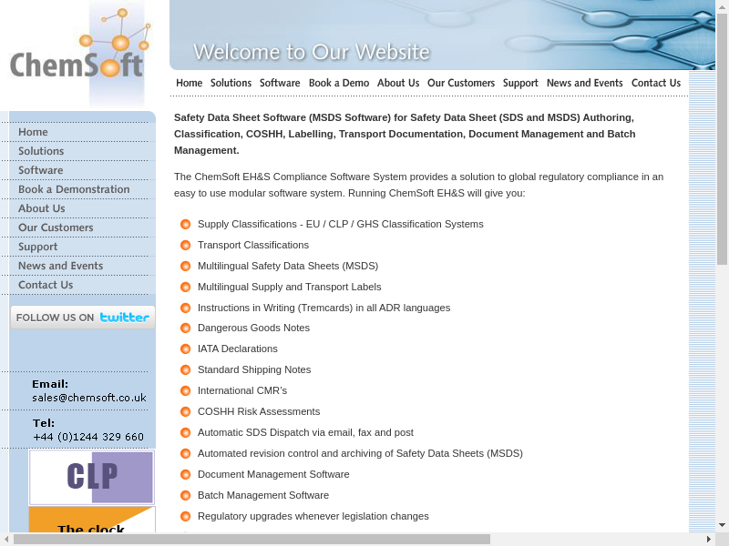Click the bullet icon beside COSHH Risk Assessments
This screenshot has height=546, width=729.
click(185, 411)
